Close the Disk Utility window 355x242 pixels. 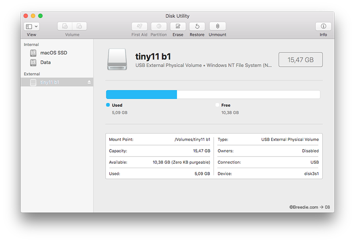[26, 16]
